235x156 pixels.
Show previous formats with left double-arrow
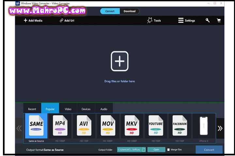coord(19,128)
